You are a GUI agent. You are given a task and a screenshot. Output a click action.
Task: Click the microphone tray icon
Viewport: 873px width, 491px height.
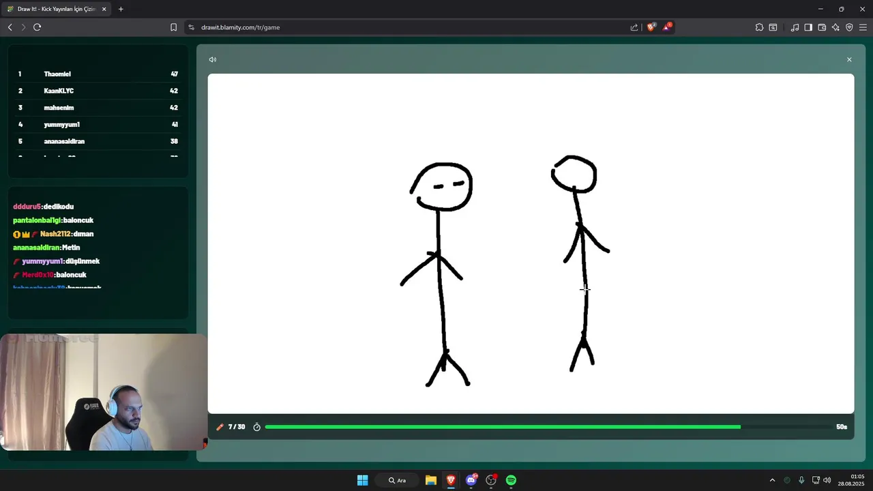[x=801, y=480]
